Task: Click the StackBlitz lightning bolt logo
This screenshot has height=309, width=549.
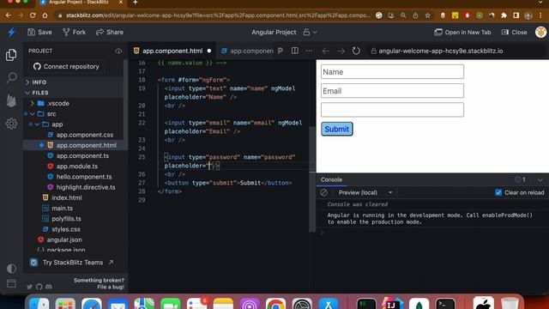Action: 11,33
